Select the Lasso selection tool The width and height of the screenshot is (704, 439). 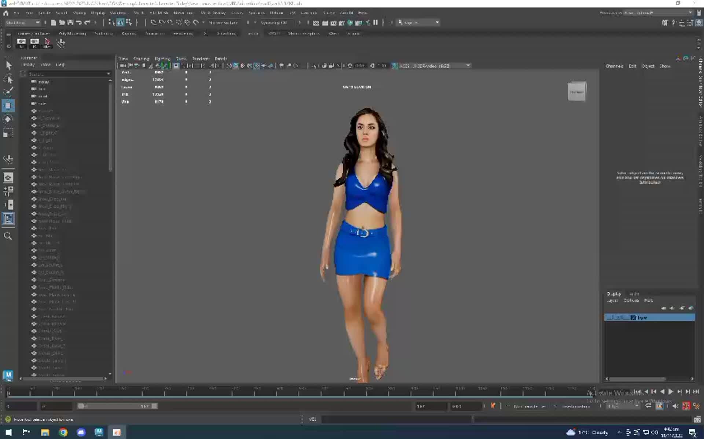[9, 79]
